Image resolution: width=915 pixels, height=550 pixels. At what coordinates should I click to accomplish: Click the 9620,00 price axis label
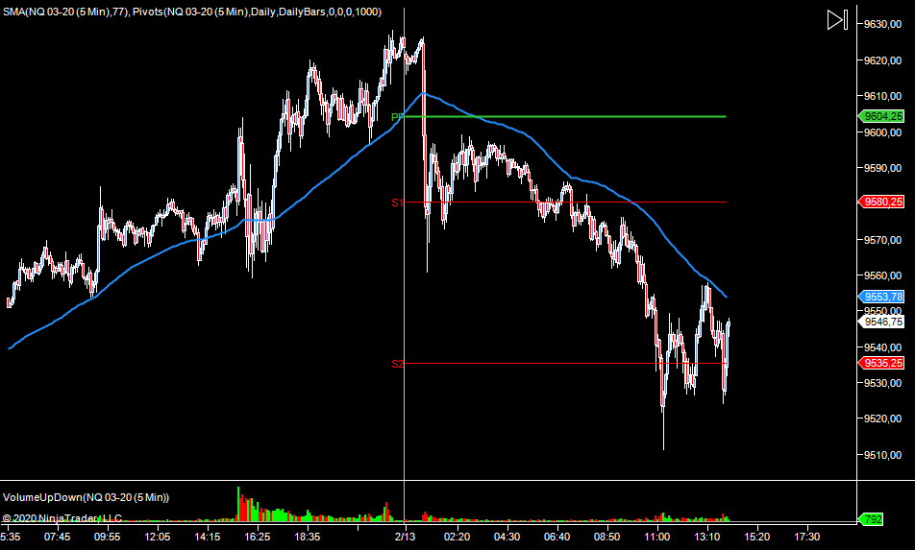[x=882, y=60]
